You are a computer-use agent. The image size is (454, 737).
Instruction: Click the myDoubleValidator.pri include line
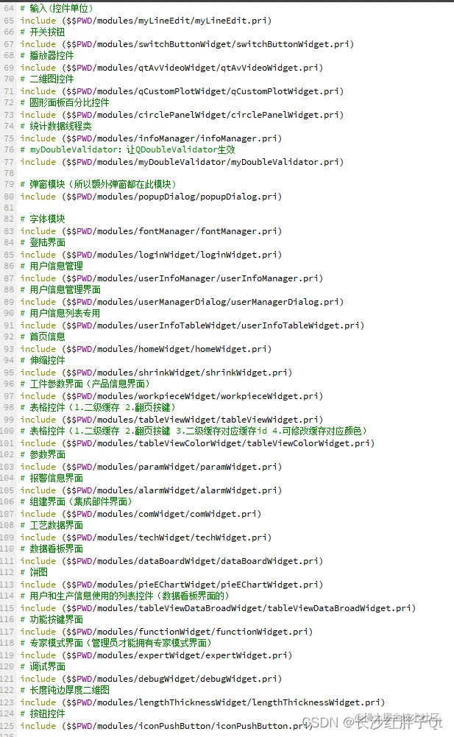[182, 162]
